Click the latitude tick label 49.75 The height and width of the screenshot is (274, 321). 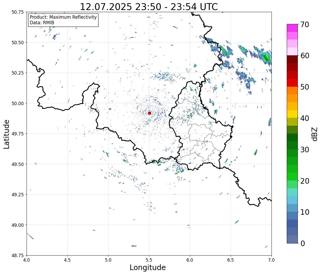click(18, 134)
